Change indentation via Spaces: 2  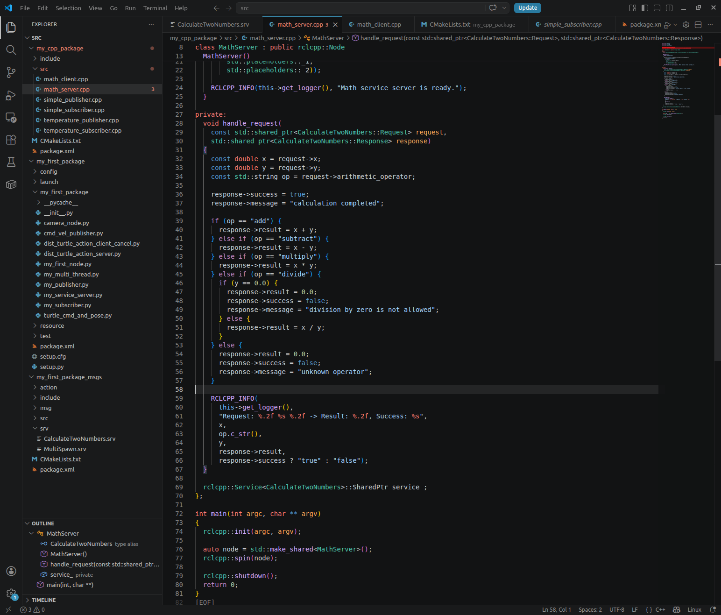click(x=590, y=609)
